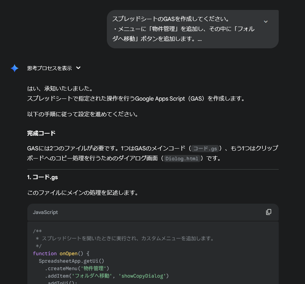Screen dimensions: 305x284
Task: Expand 思考プロセスを表示 dropdown arrow
Action: coord(78,68)
